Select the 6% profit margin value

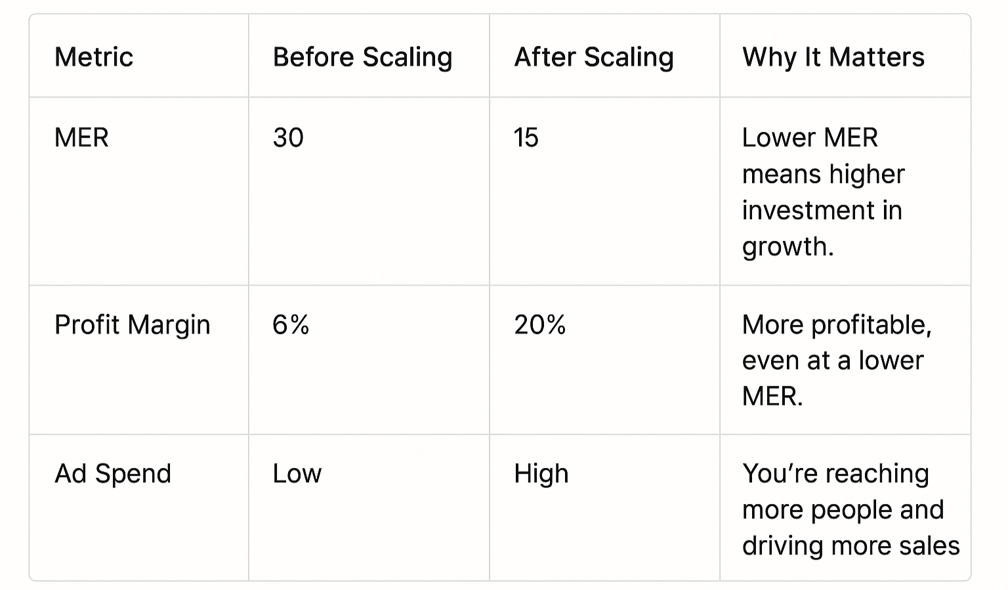[291, 325]
